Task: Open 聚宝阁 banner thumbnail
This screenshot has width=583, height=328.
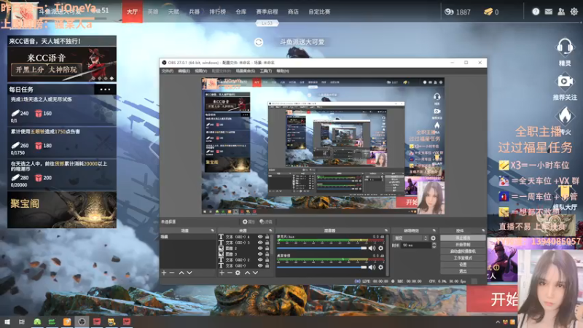Action: click(x=62, y=210)
